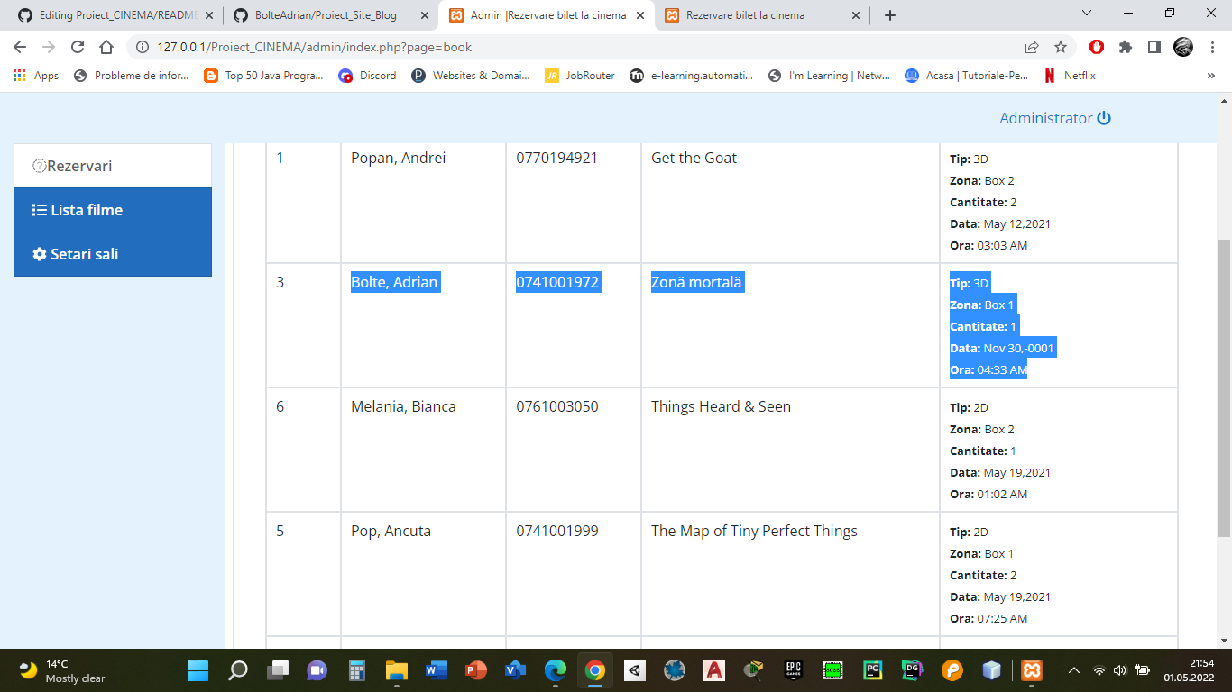
Task: Open the Rezervari sidebar item
Action: point(113,166)
